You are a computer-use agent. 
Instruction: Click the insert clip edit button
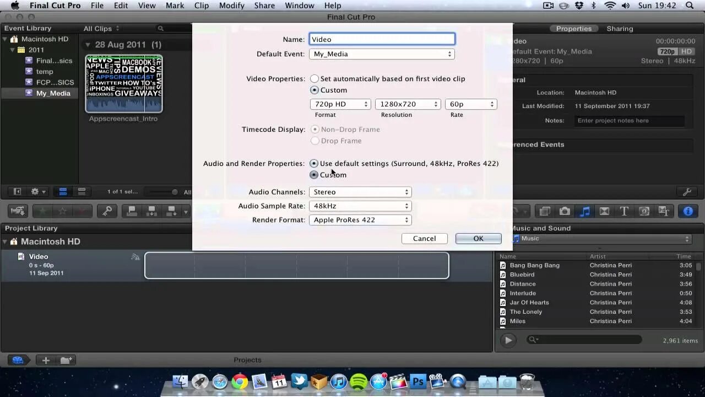click(x=151, y=211)
